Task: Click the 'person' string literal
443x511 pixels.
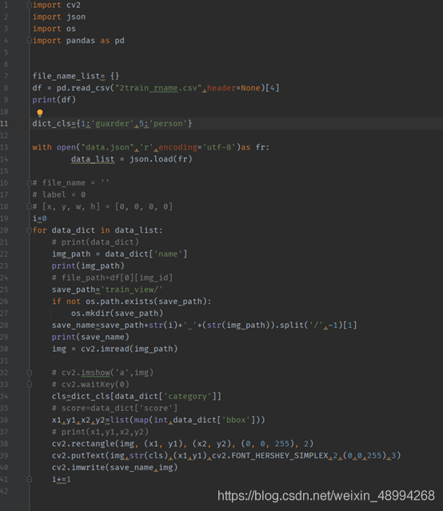Action: click(x=168, y=123)
